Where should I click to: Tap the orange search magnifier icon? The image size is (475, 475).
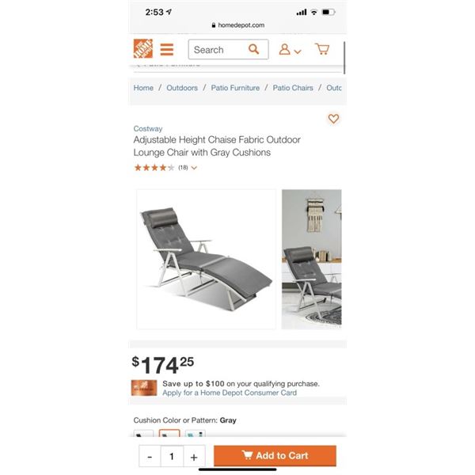coord(253,49)
